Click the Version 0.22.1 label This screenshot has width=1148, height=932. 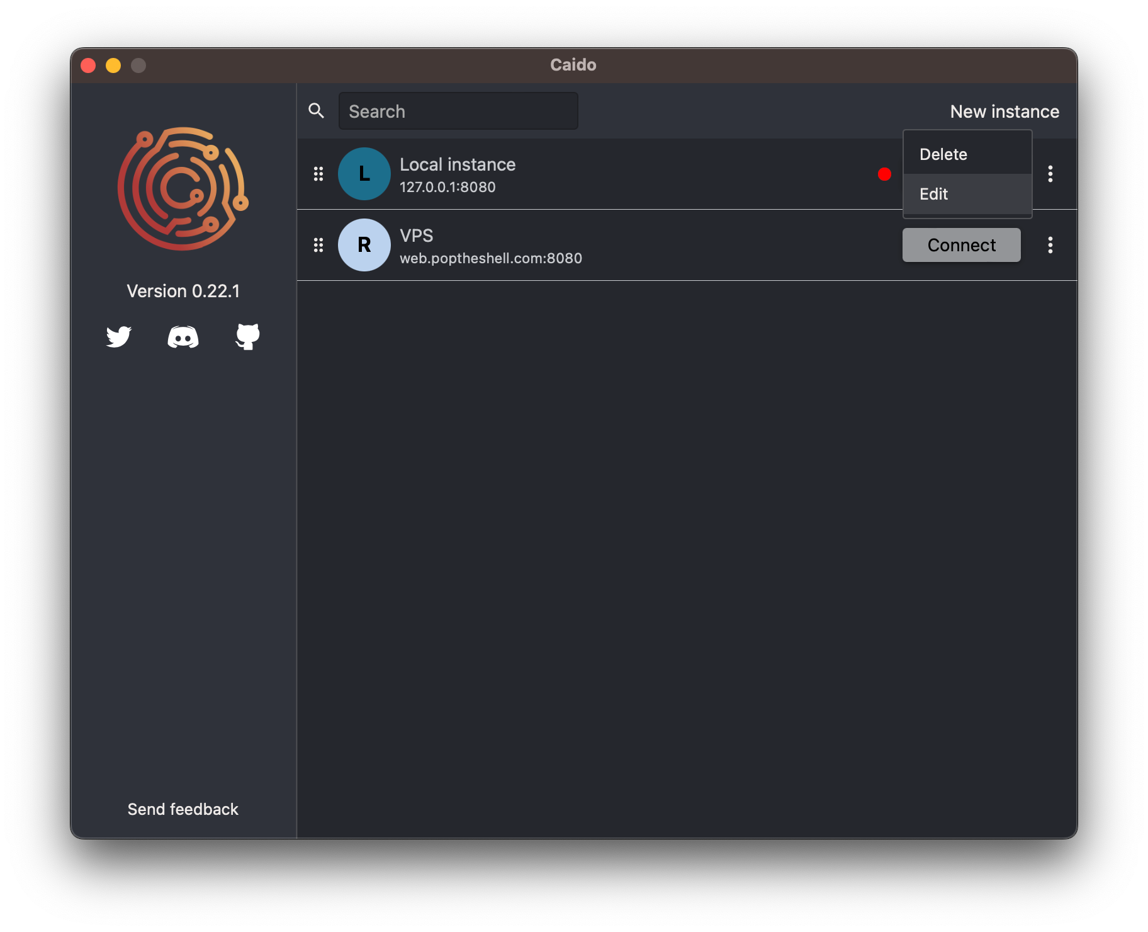(x=183, y=291)
